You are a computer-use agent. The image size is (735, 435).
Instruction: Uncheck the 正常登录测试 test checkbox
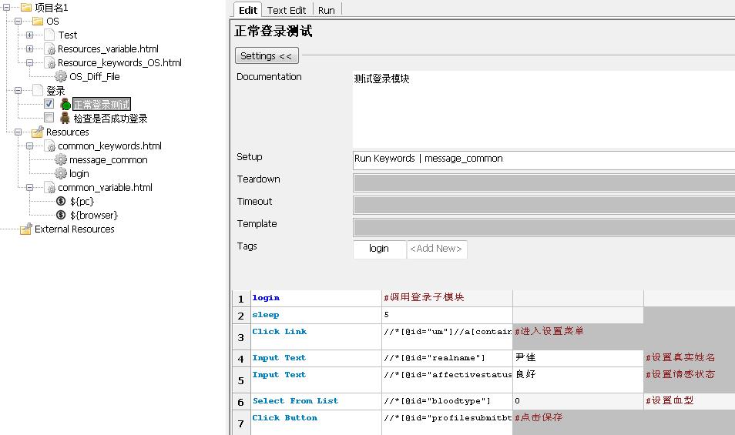[x=49, y=104]
